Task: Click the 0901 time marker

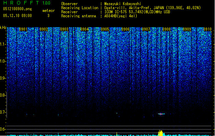Action: point(23,29)
